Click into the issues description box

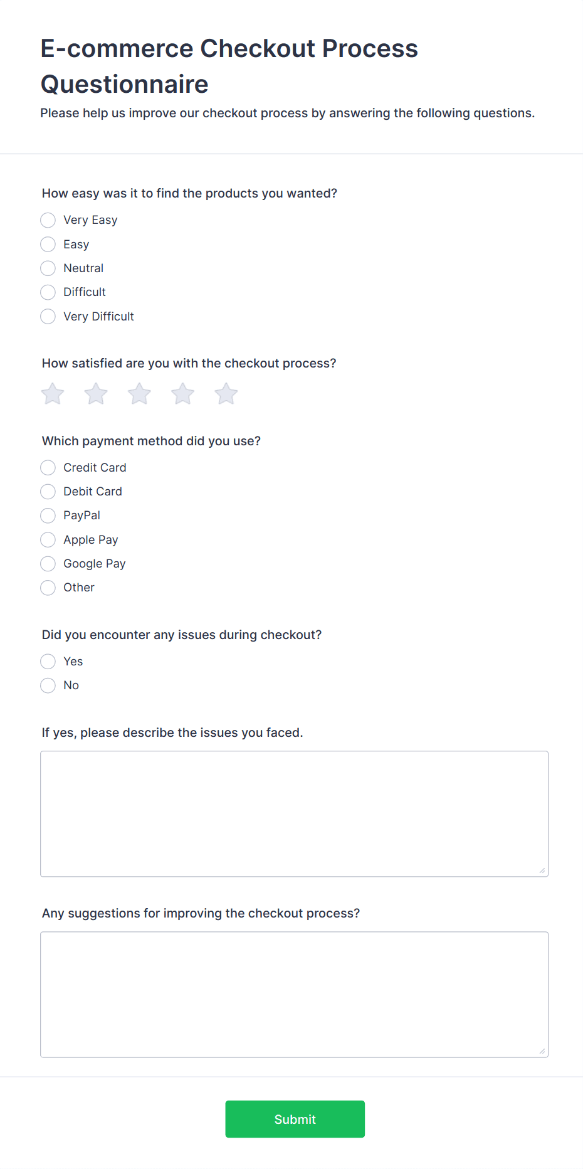click(x=294, y=813)
